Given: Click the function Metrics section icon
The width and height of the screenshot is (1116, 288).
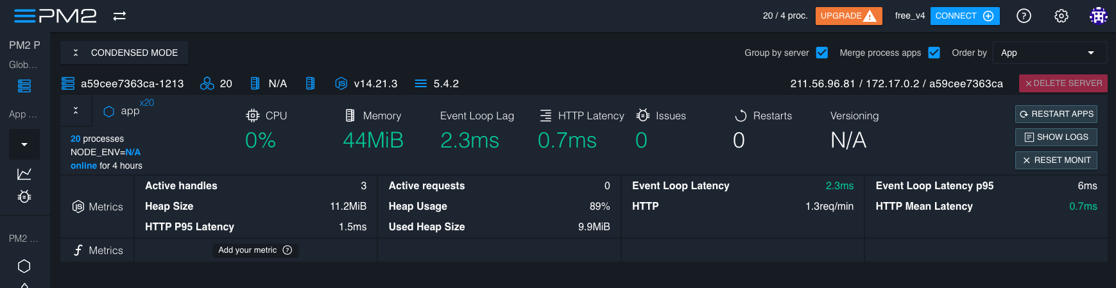Looking at the screenshot, I should click(78, 250).
